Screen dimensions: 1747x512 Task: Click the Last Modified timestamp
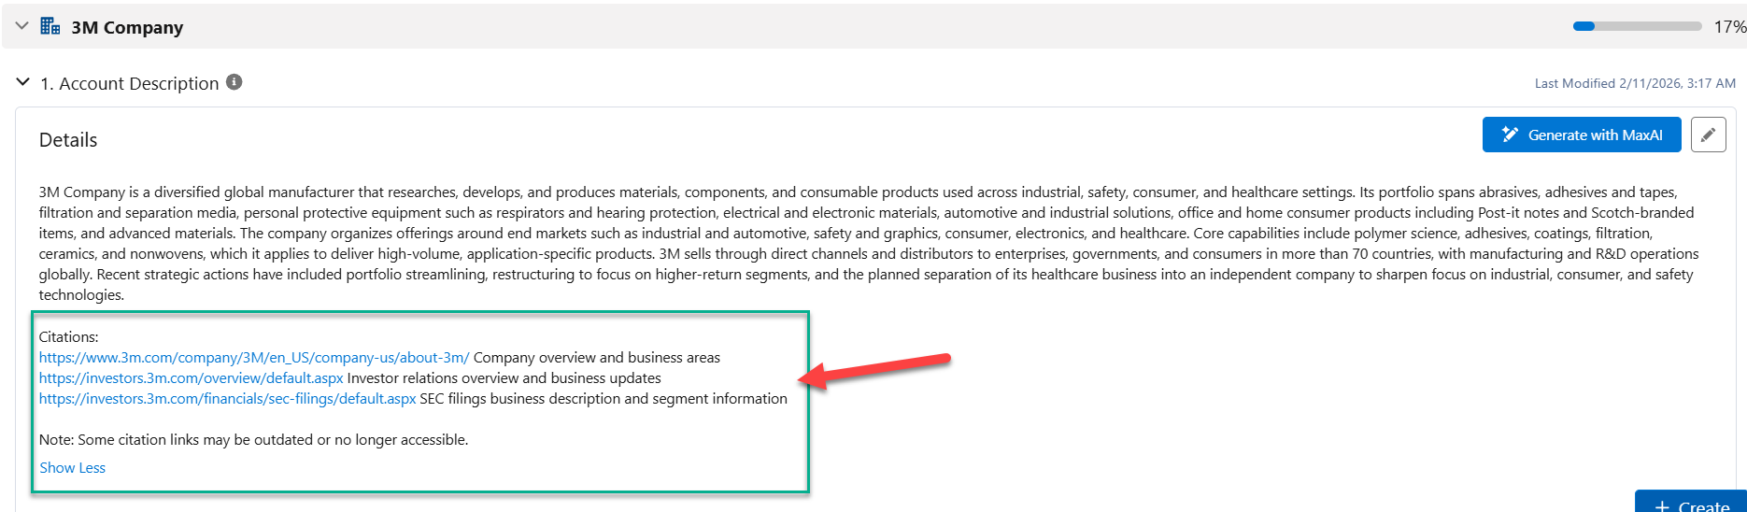(1635, 83)
